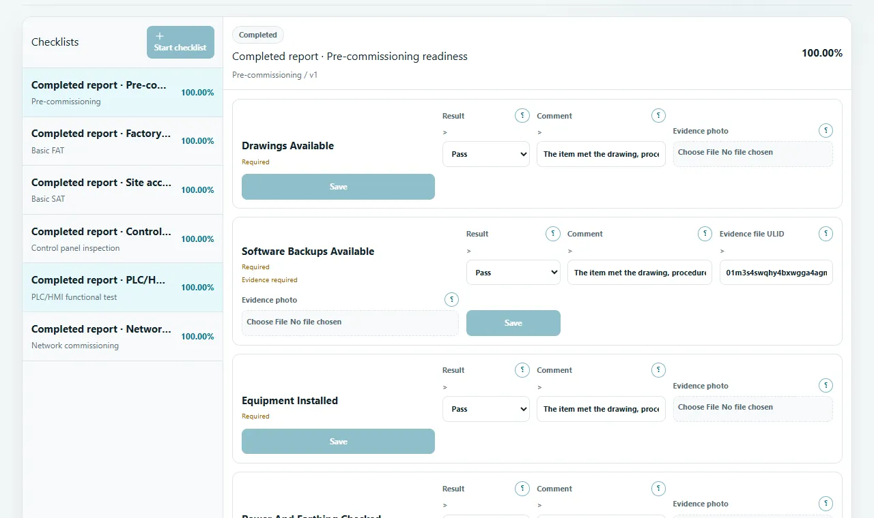Open Comment help icon in Power And Earthing row

pyautogui.click(x=658, y=489)
